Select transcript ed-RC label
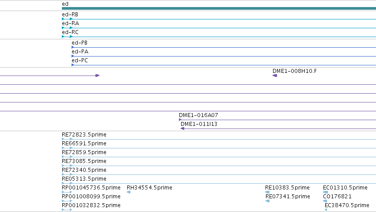The image size is (376, 212). click(70, 32)
